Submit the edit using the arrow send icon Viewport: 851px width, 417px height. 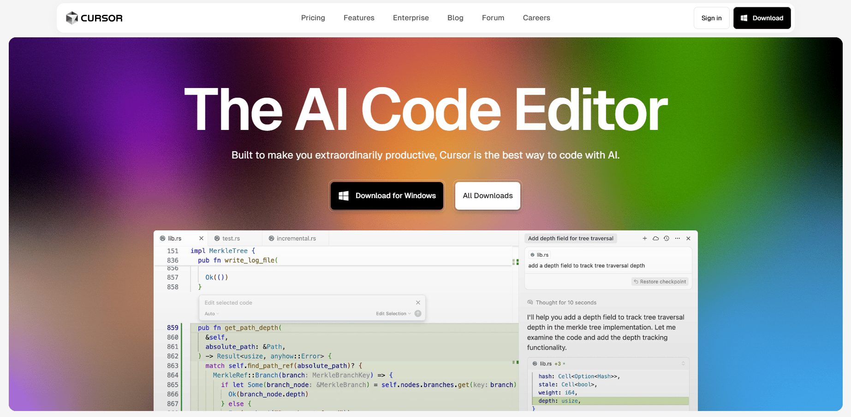point(418,314)
